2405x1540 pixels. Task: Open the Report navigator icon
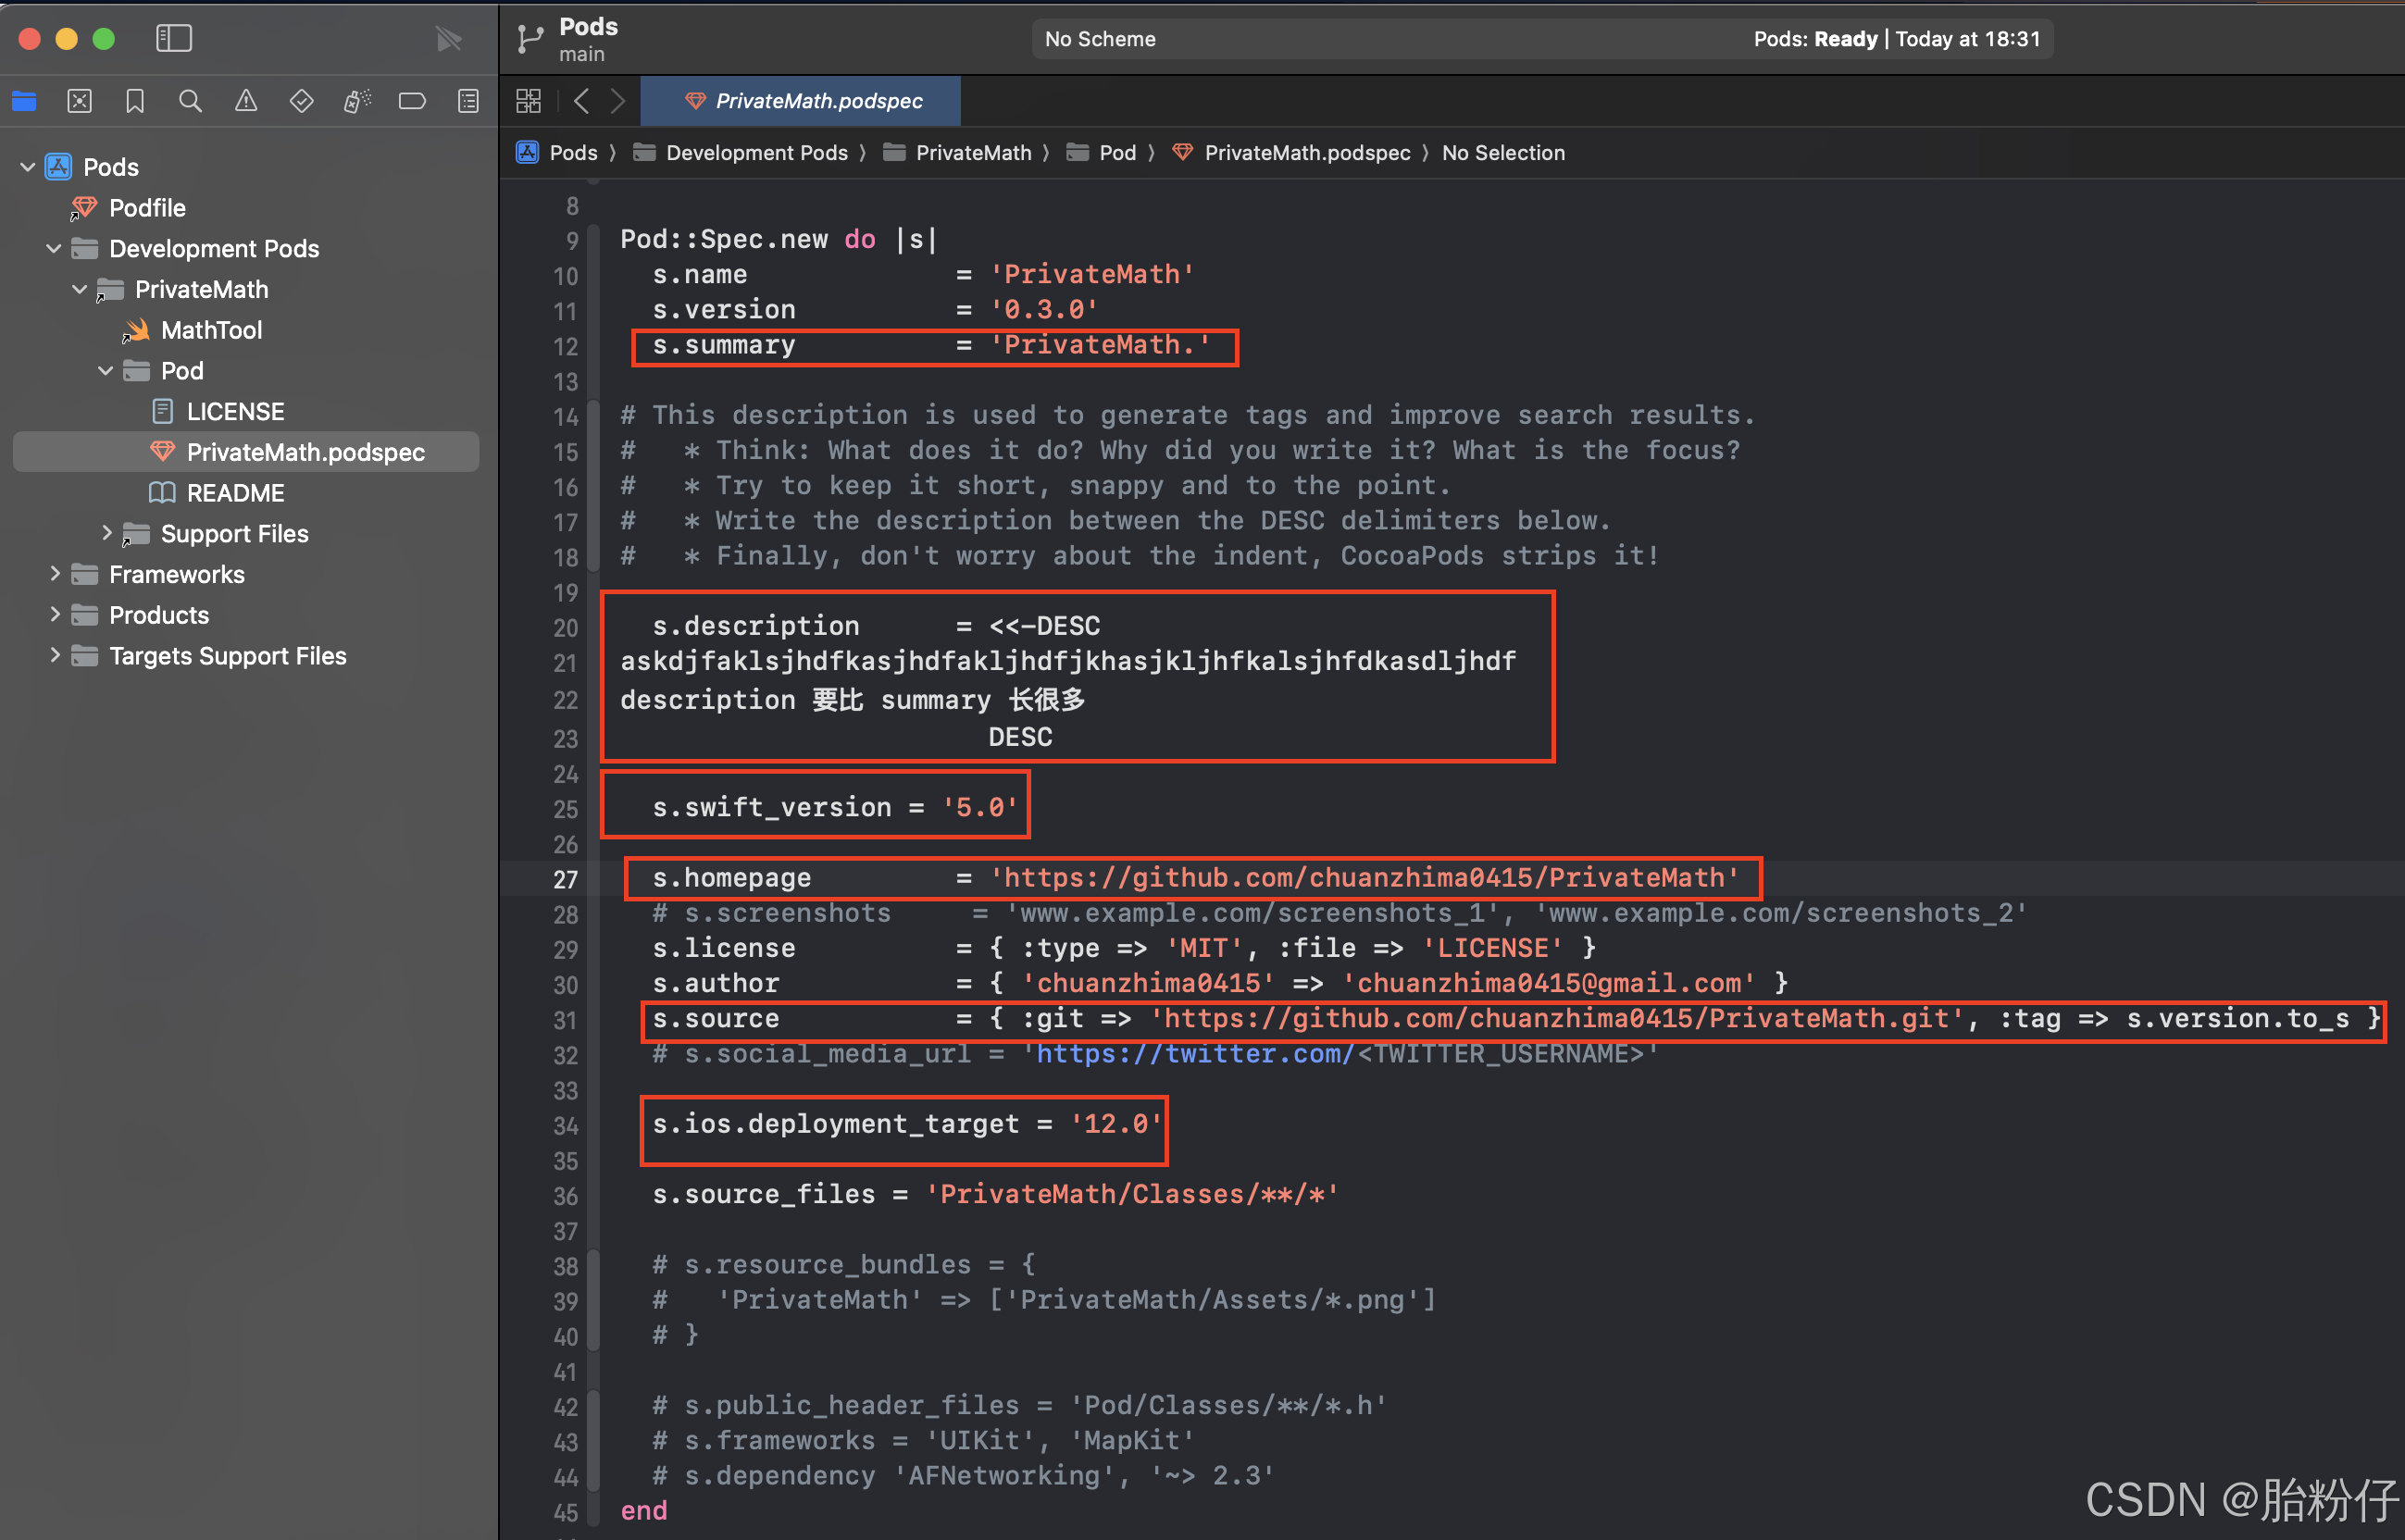[x=468, y=101]
